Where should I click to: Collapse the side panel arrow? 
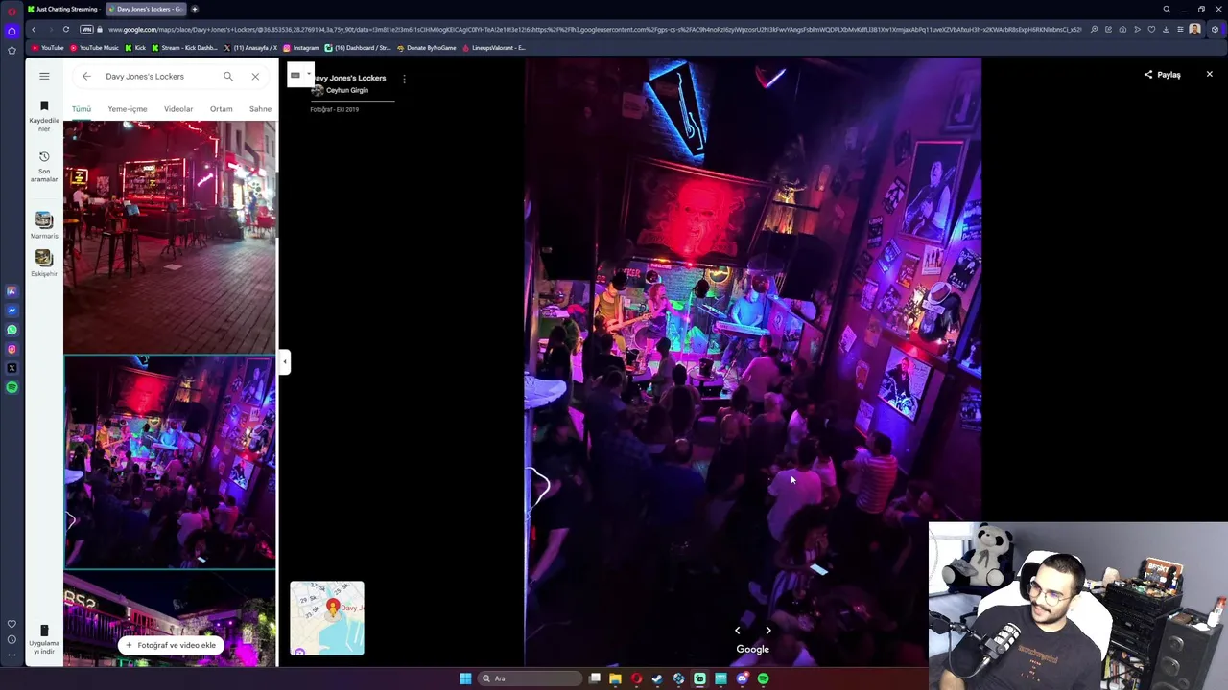click(x=284, y=361)
